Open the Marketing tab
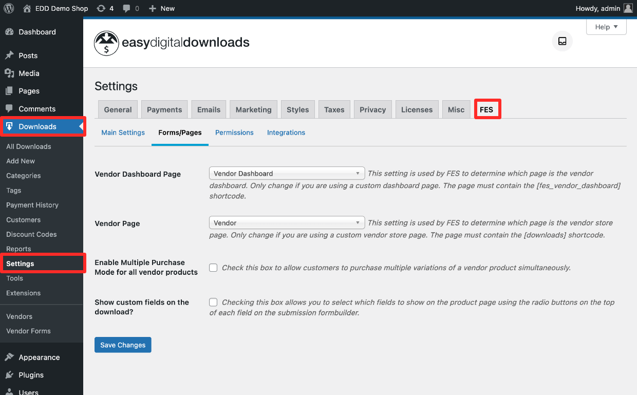The image size is (637, 395). 253,109
